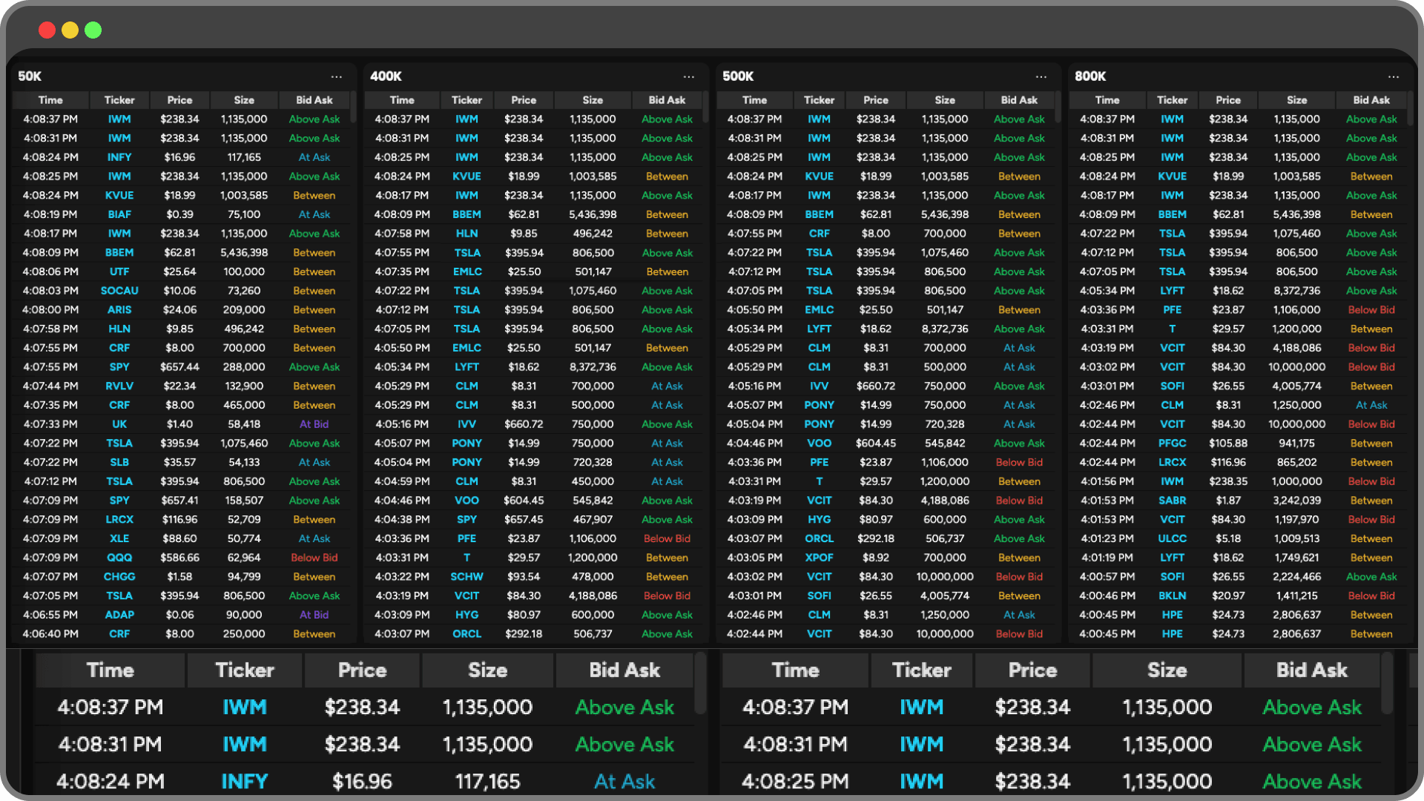Click the 8,372,736 size in 800K panel
Viewport: 1424px width, 801px height.
(x=1297, y=291)
